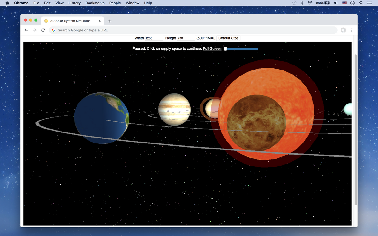Image resolution: width=378 pixels, height=236 pixels.
Task: Open the Chrome three-dot menu
Action: tap(352, 30)
